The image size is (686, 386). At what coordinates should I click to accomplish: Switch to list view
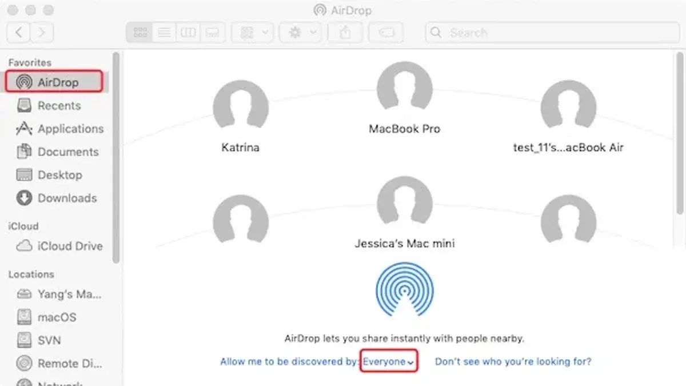(164, 33)
